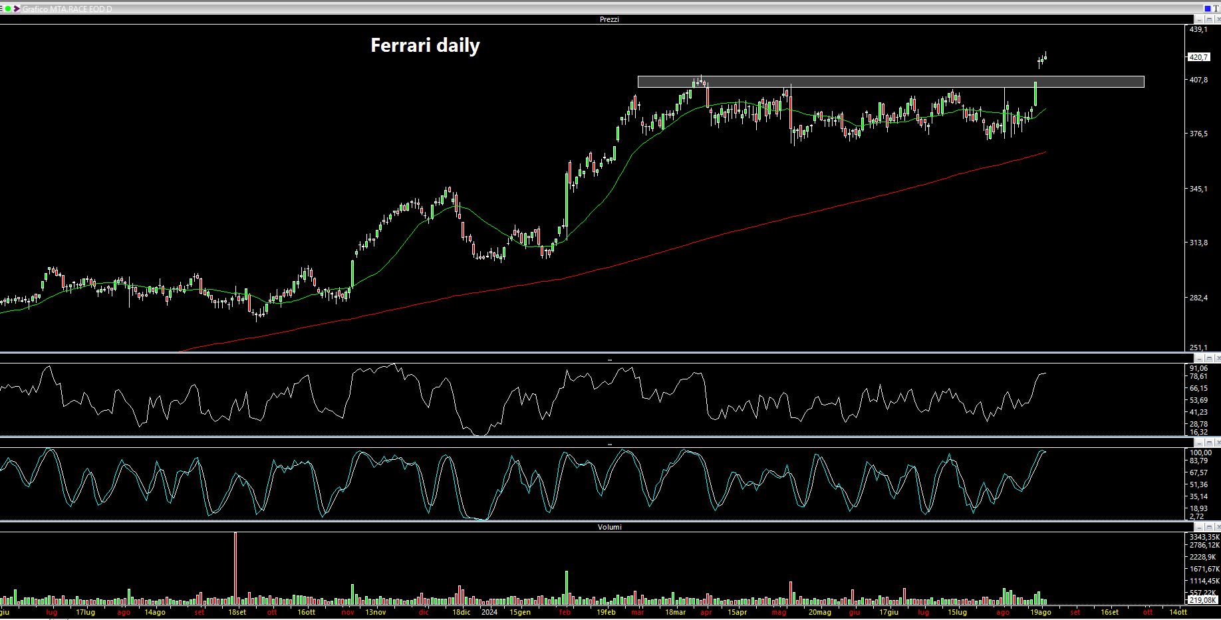The image size is (1221, 620).
Task: Click the 19feb date axis label
Action: click(606, 612)
